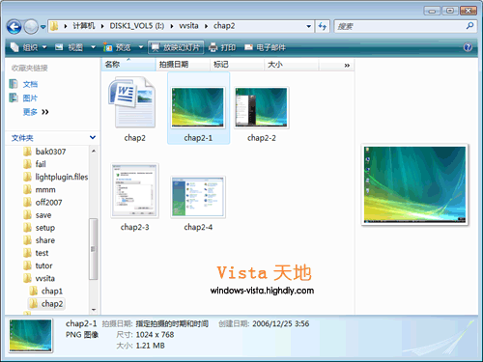
Task: Show more columns with the » chevron
Action: (x=347, y=66)
